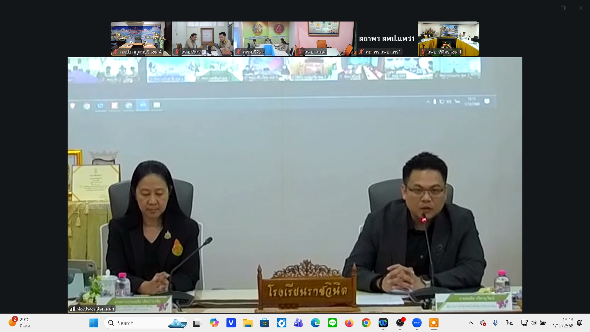Screen dimensions: 590x332
Task: Click the สถาพร สพป.แพร่1 participant tile
Action: tap(387, 39)
